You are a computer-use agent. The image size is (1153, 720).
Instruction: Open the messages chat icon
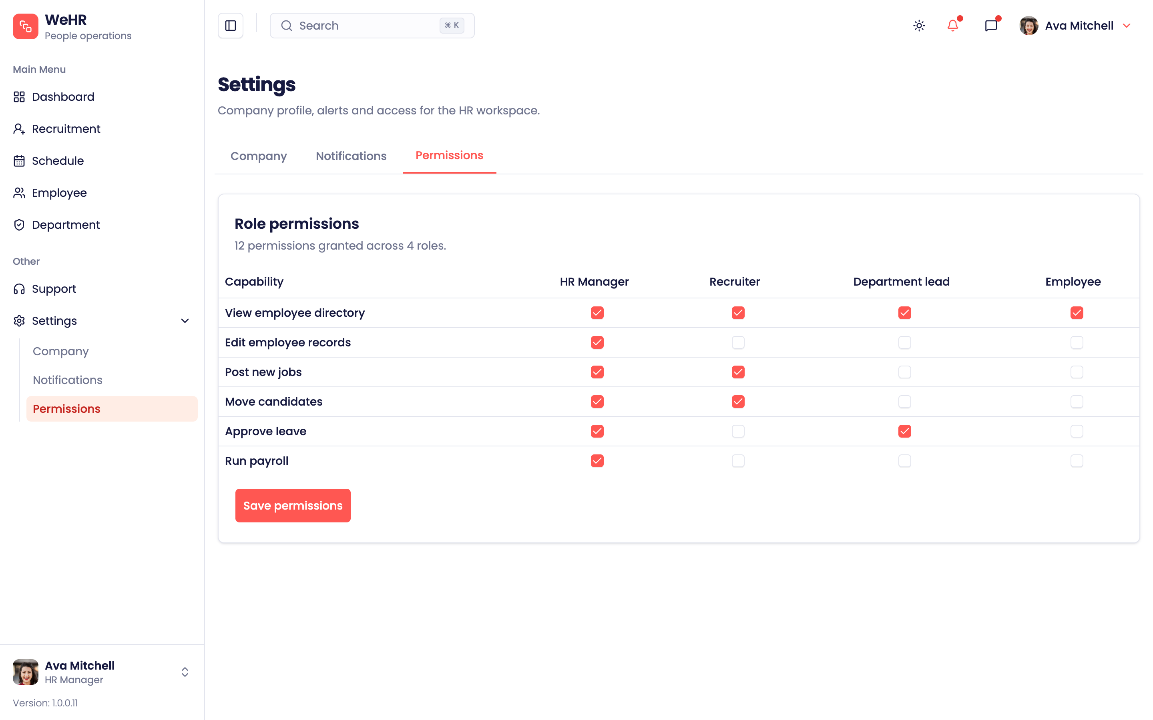991,26
